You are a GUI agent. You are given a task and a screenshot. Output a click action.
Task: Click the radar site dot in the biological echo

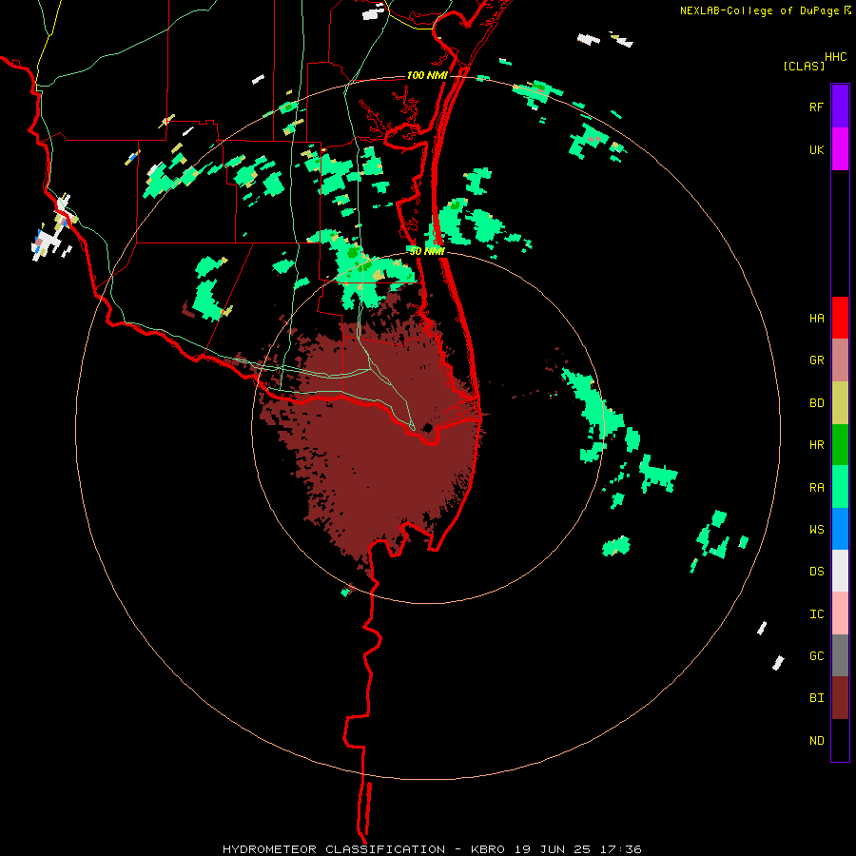coord(427,427)
